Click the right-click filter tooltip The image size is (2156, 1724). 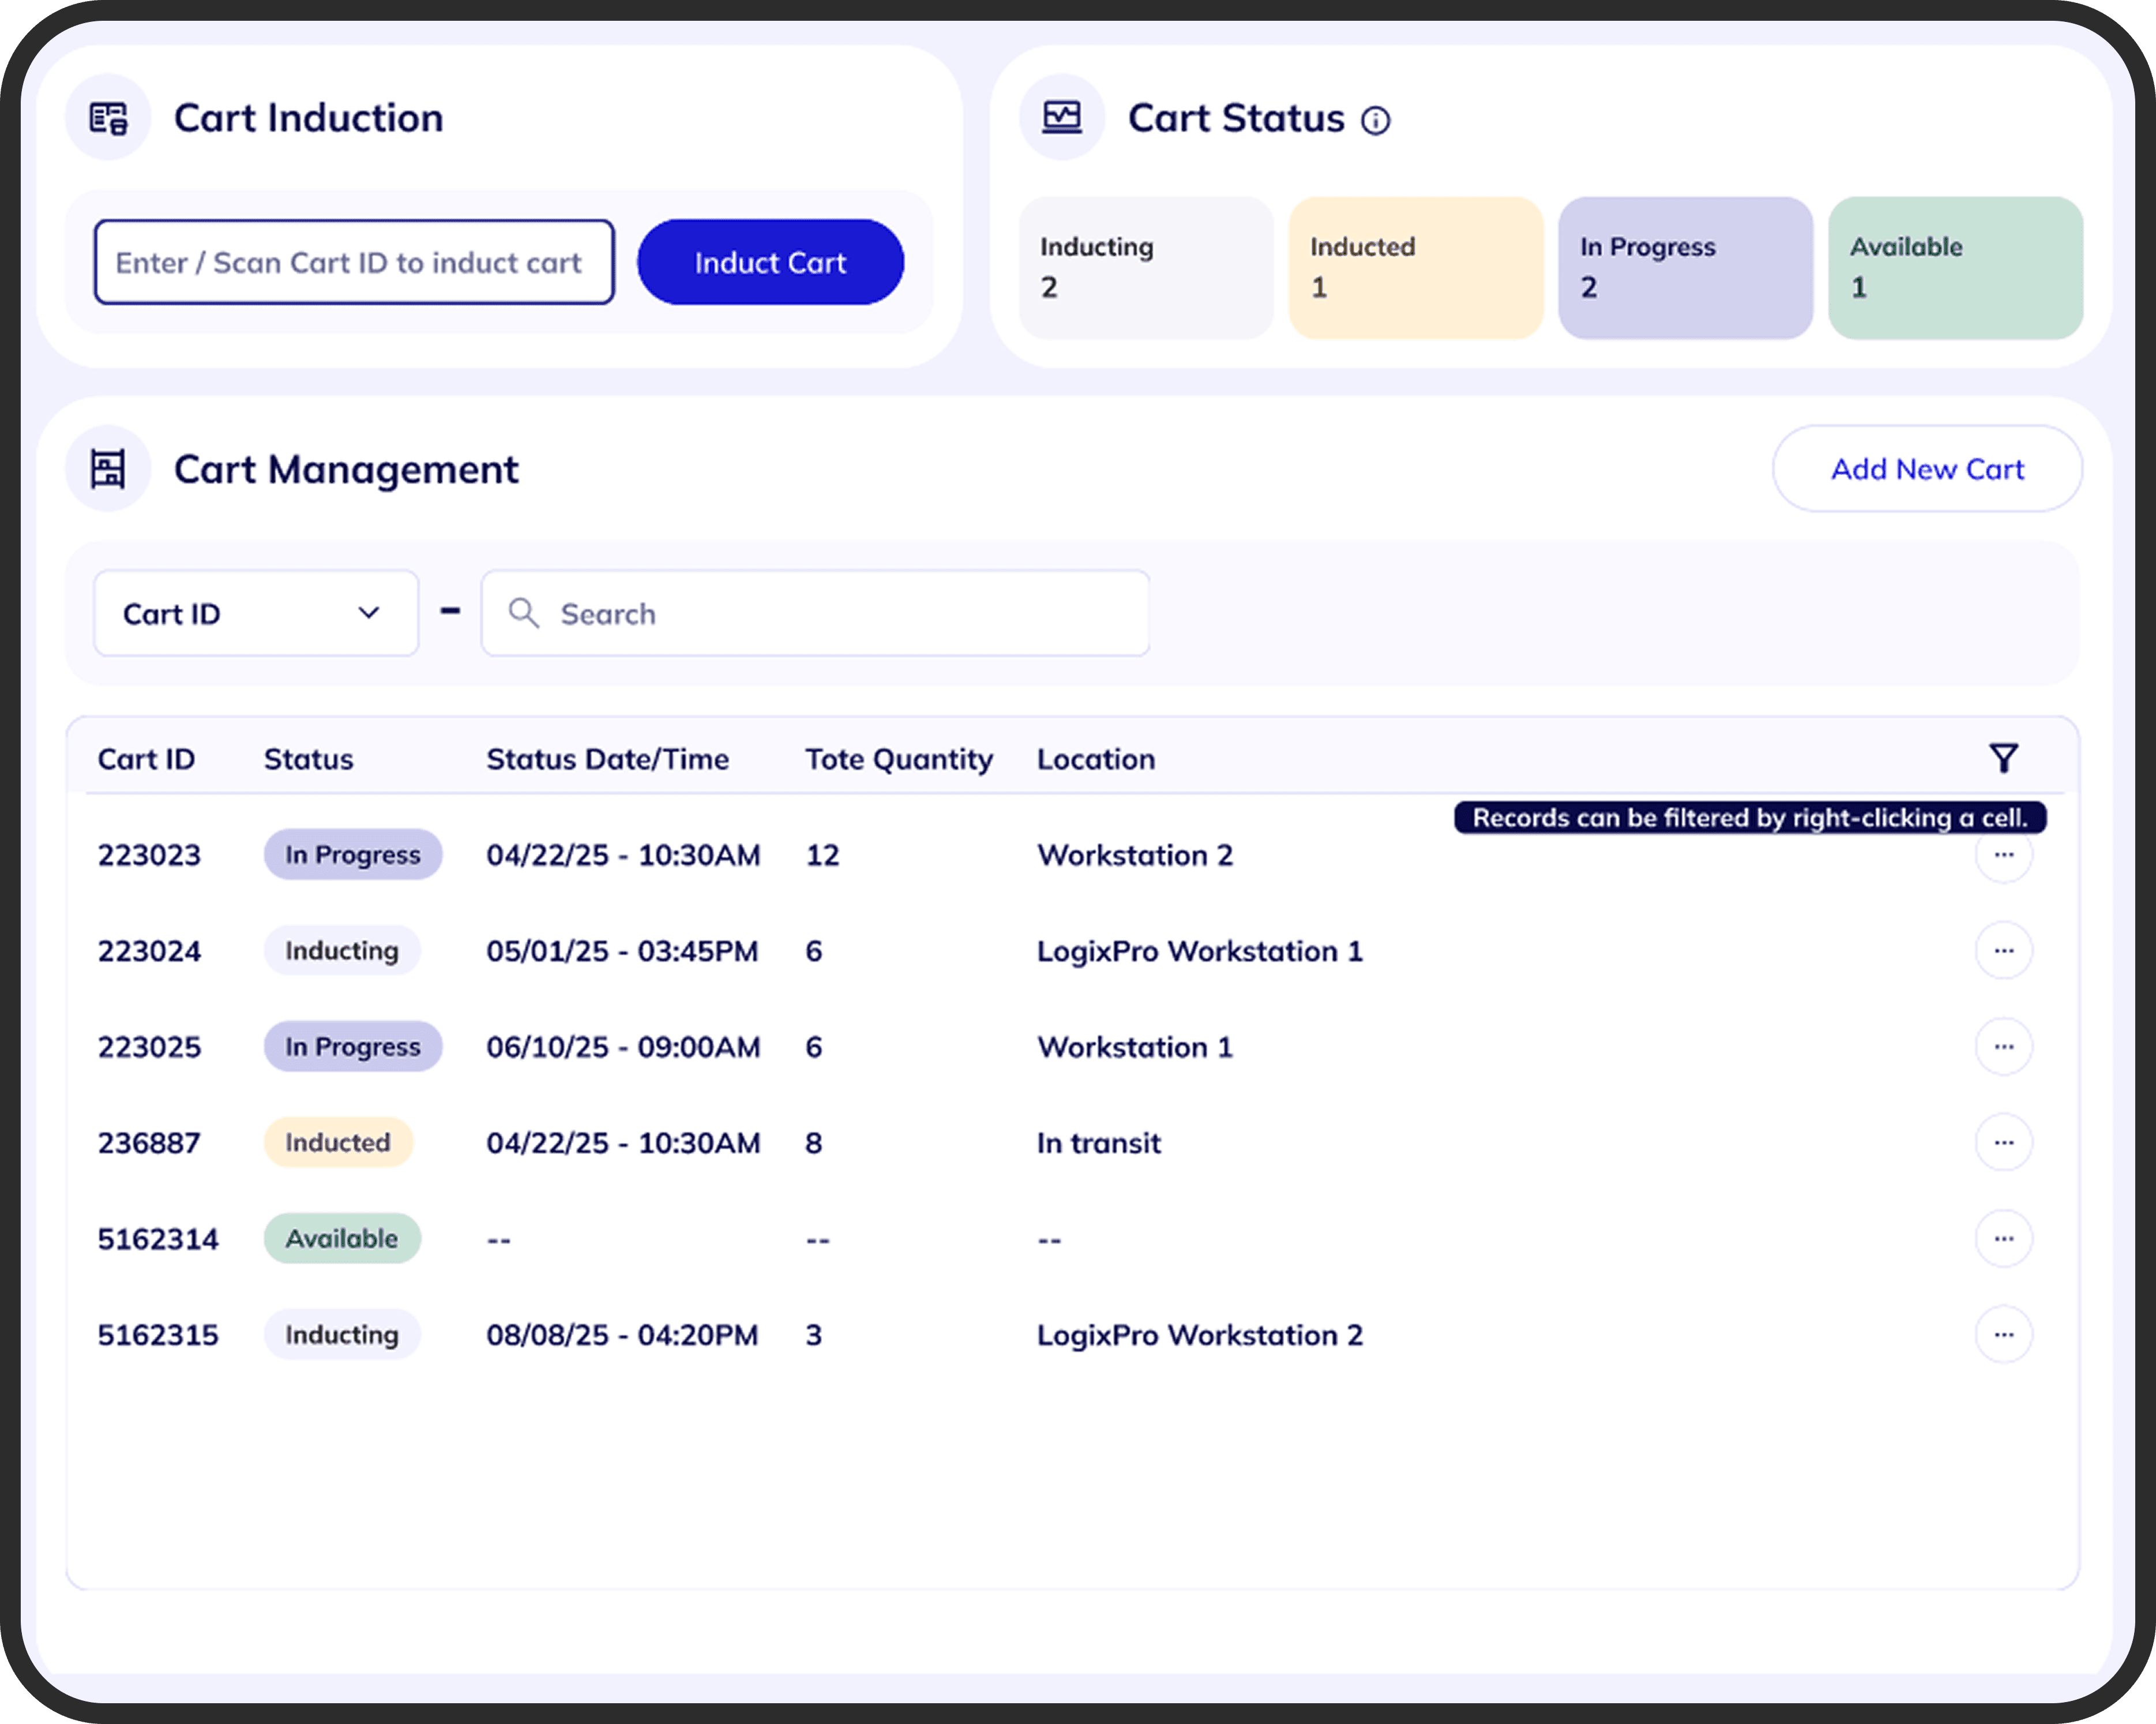point(1750,818)
